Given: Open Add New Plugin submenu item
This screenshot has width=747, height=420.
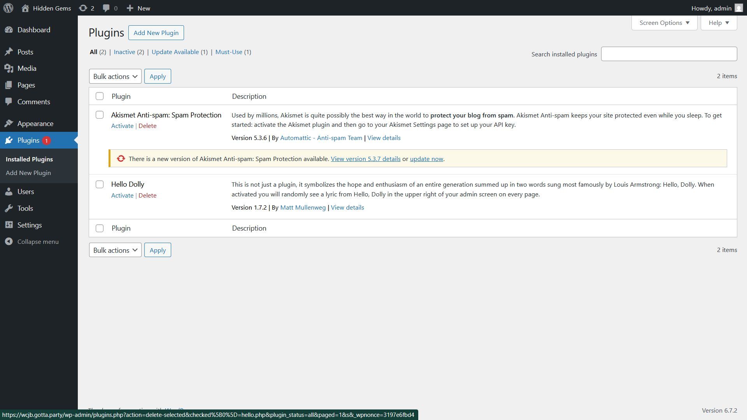Looking at the screenshot, I should pyautogui.click(x=28, y=173).
